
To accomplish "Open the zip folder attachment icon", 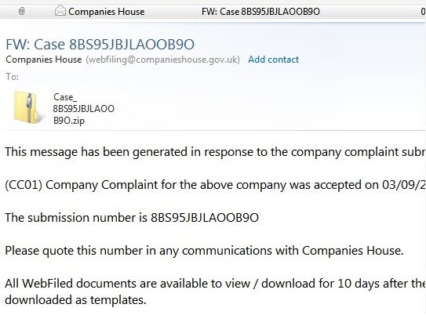I will [x=27, y=107].
